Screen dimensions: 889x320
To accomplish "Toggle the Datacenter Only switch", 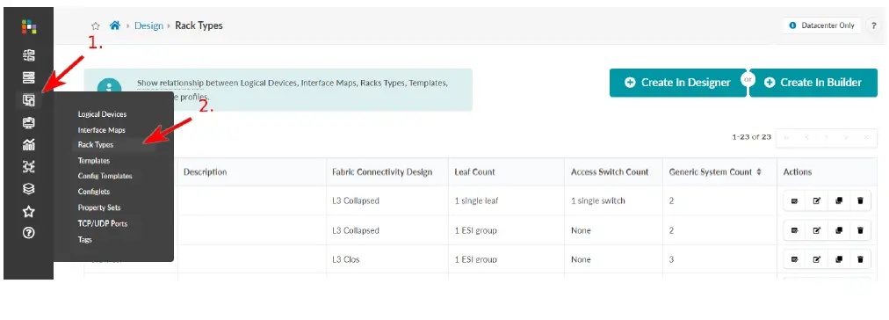I will coord(821,25).
